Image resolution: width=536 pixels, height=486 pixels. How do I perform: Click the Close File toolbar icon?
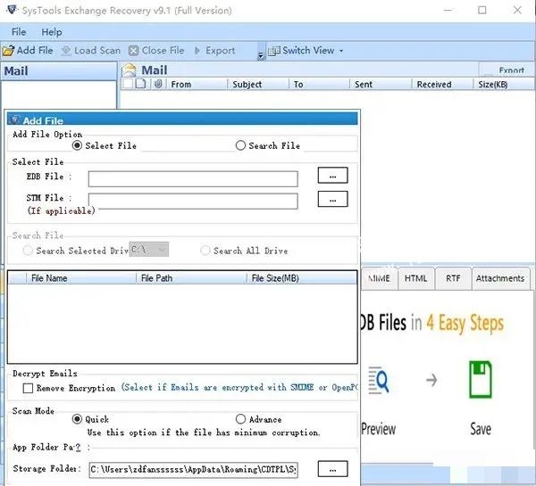133,51
